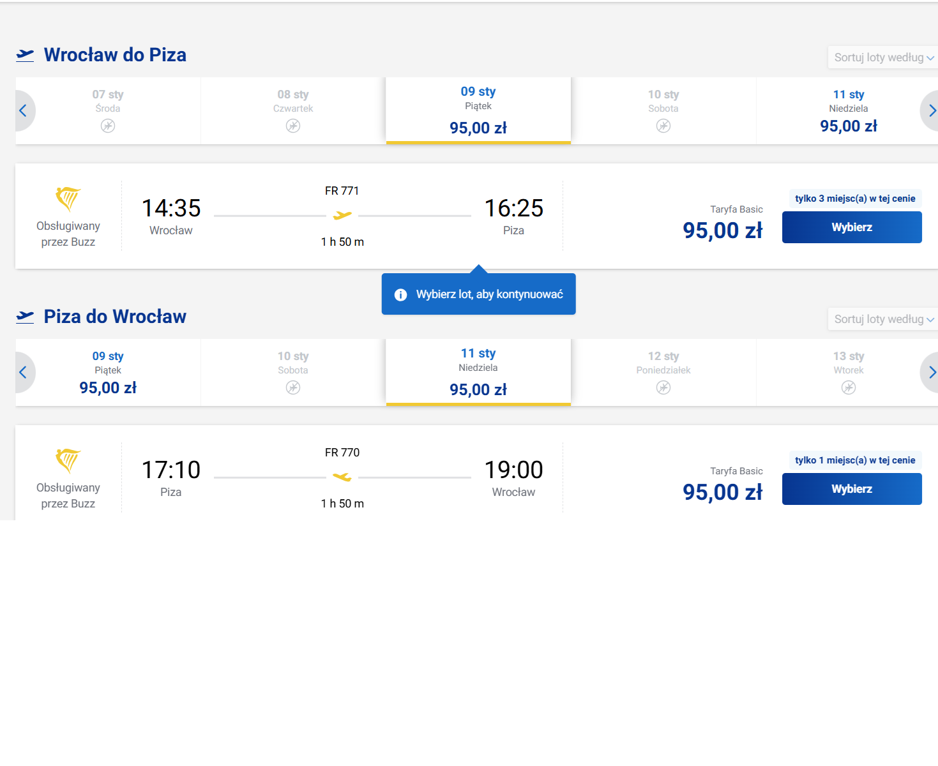The width and height of the screenshot is (938, 766).
Task: Open return Sortuj loty według dropdown
Action: pos(883,319)
